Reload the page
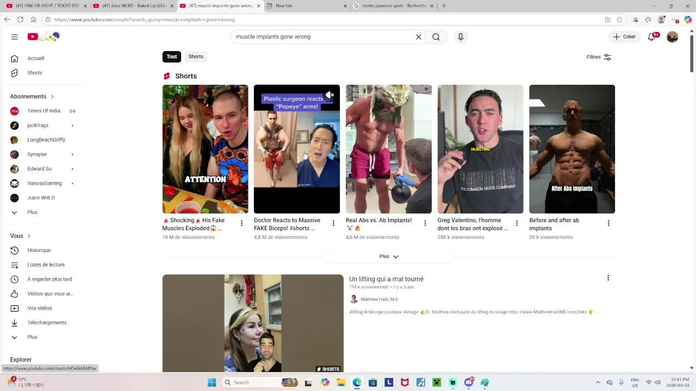Image resolution: width=696 pixels, height=391 pixels. 20,20
